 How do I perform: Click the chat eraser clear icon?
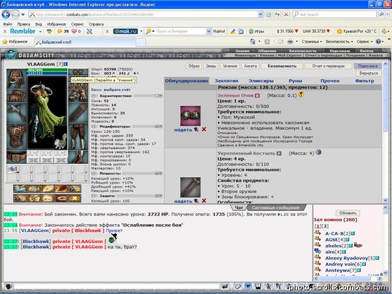pyautogui.click(x=238, y=287)
